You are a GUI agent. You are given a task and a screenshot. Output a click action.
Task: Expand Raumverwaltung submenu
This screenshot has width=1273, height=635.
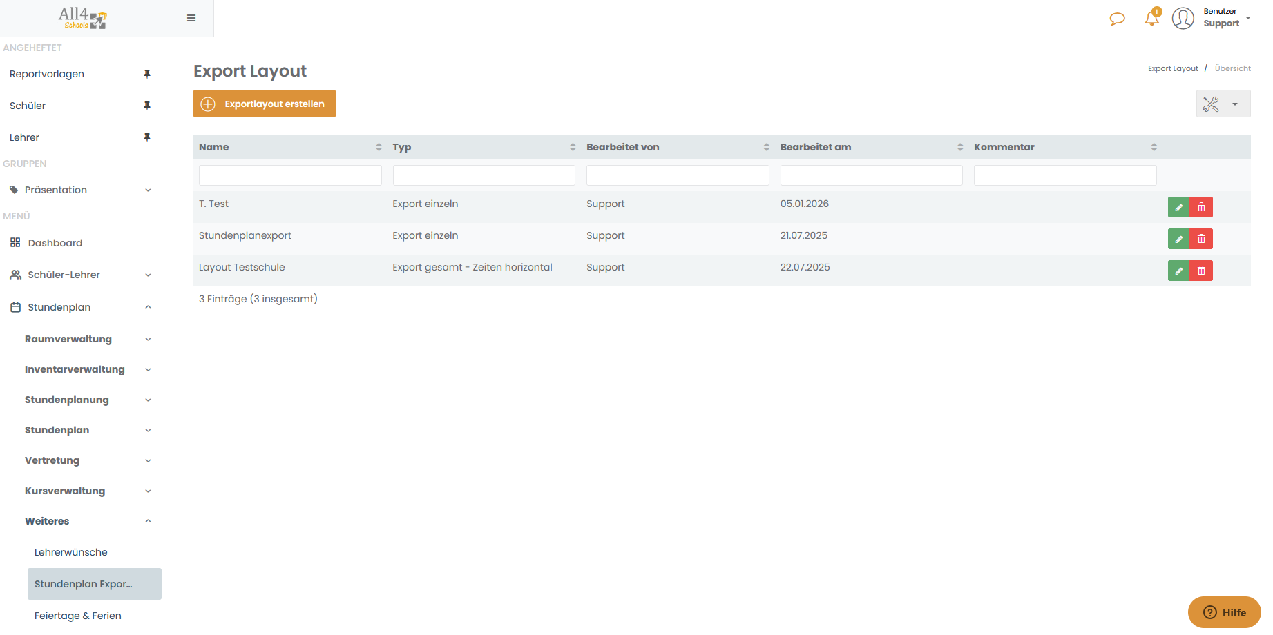click(88, 339)
